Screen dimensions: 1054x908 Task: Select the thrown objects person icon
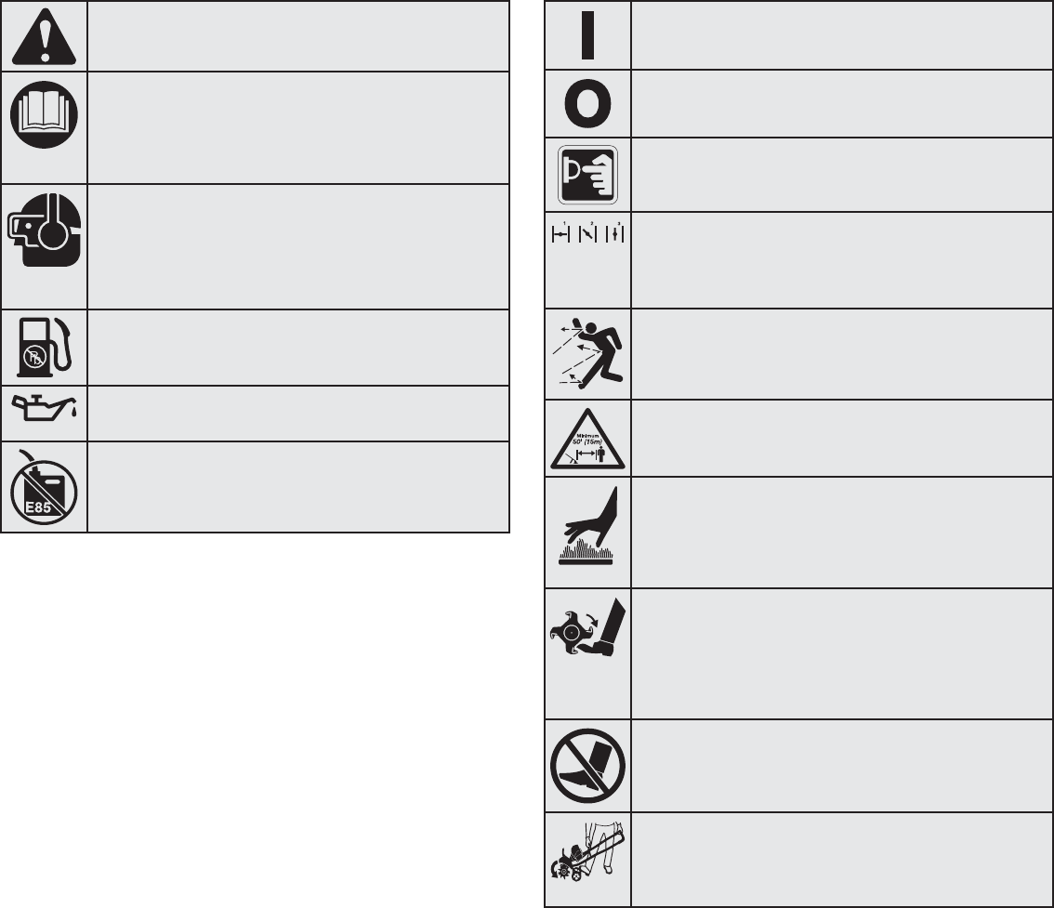[589, 353]
